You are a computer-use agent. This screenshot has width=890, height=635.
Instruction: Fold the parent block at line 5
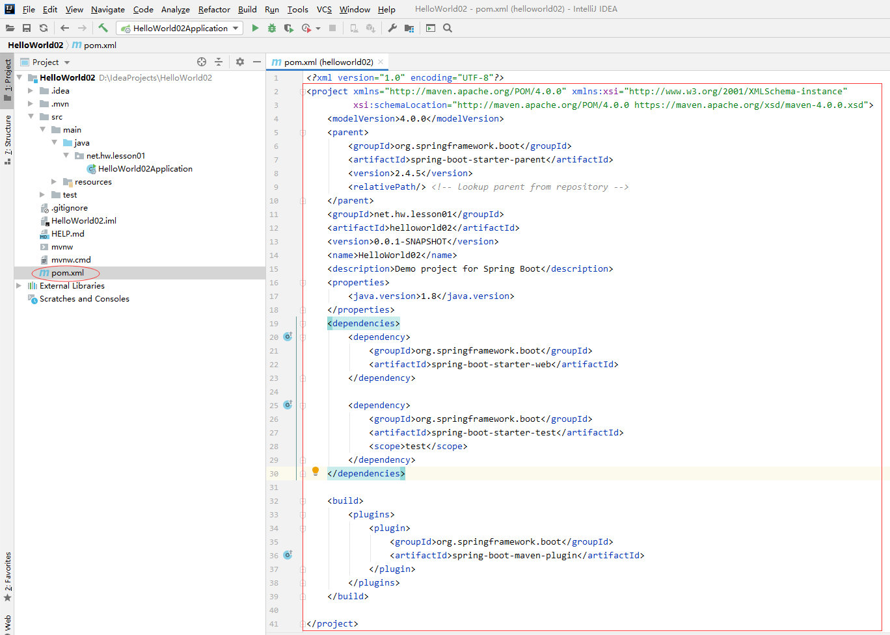click(303, 133)
